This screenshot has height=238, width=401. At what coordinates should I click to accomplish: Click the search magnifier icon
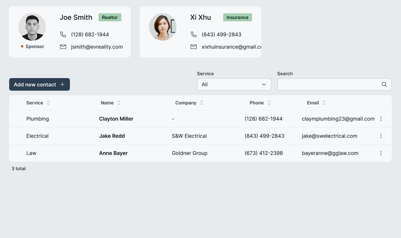(x=384, y=84)
